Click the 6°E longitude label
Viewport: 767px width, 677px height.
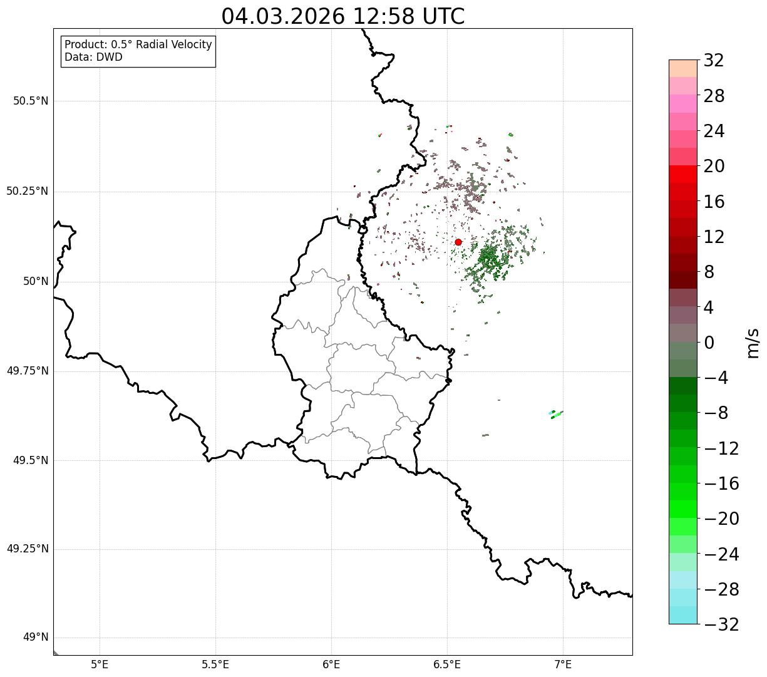pyautogui.click(x=331, y=664)
